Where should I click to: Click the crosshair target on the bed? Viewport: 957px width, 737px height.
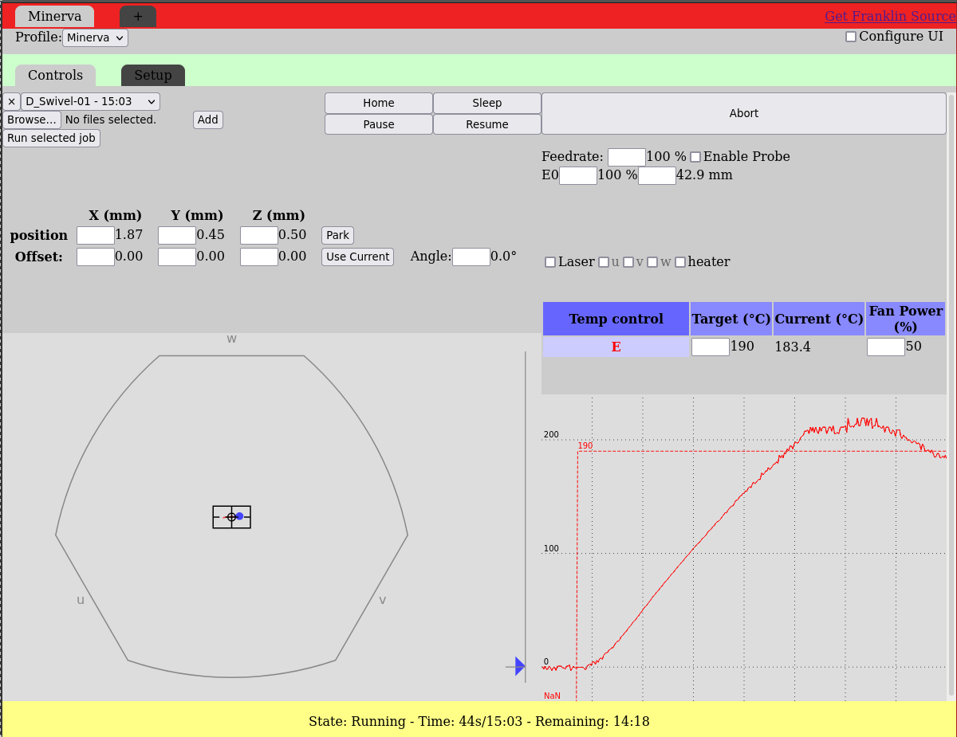(x=231, y=517)
